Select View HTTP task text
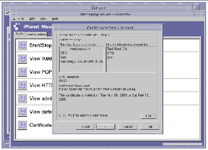This screenshot has width=208, height=150. (x=41, y=85)
